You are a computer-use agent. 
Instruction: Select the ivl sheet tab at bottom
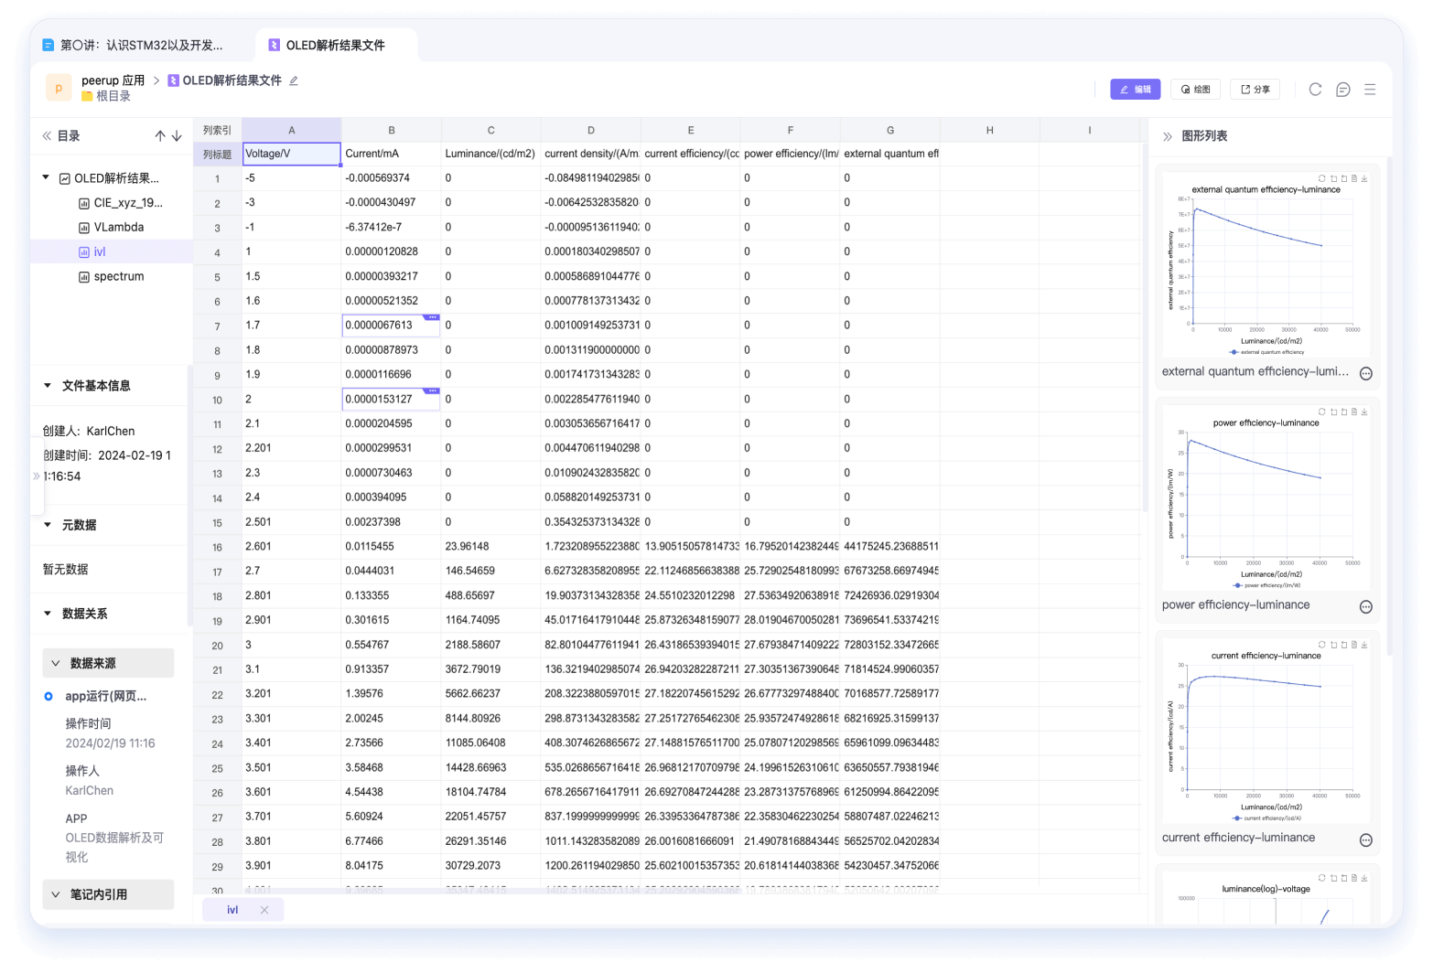point(232,910)
